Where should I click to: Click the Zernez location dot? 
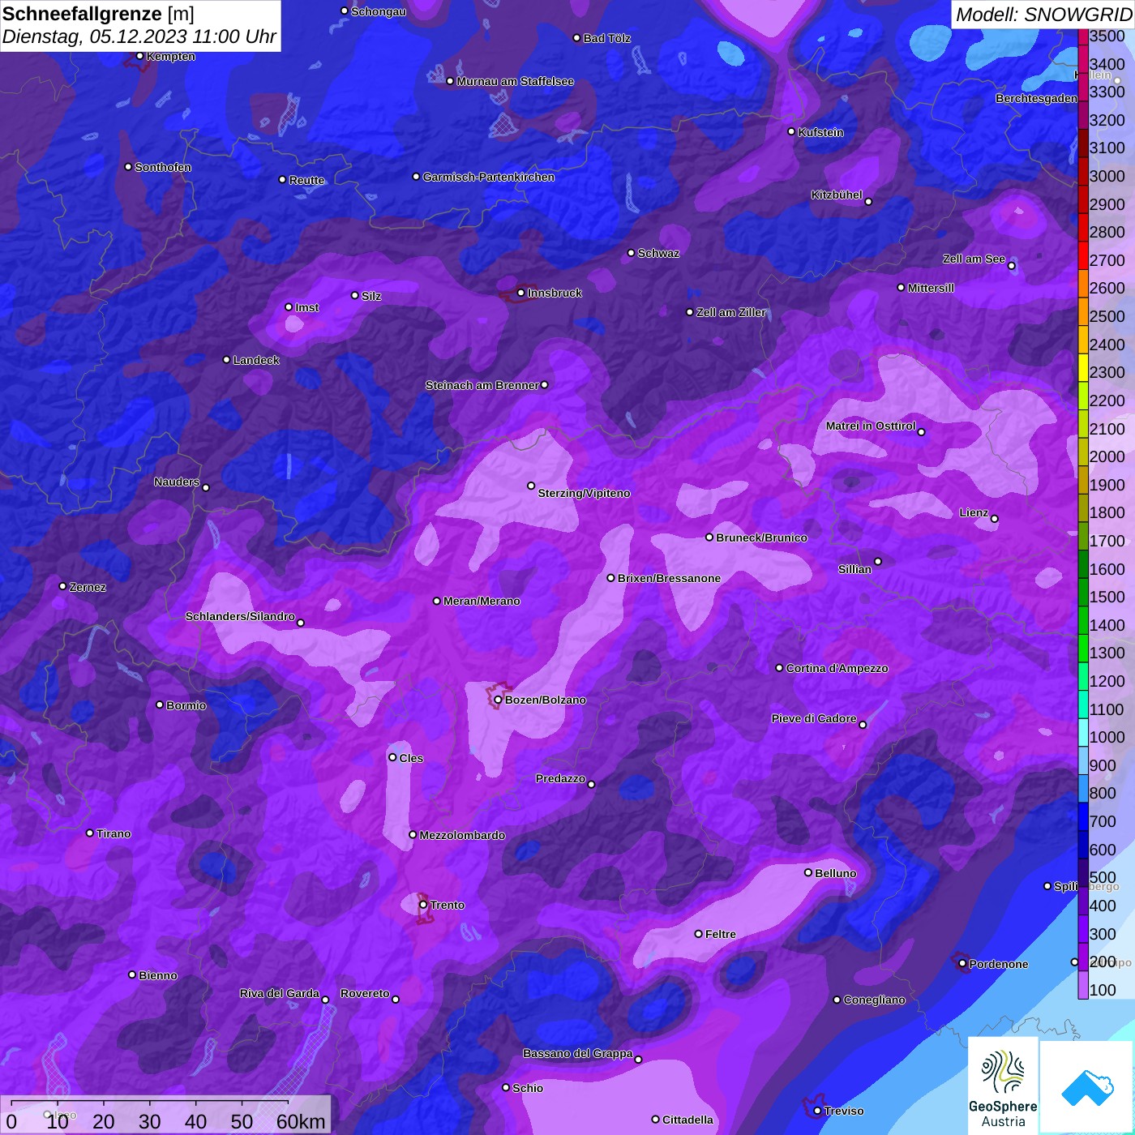tap(62, 586)
